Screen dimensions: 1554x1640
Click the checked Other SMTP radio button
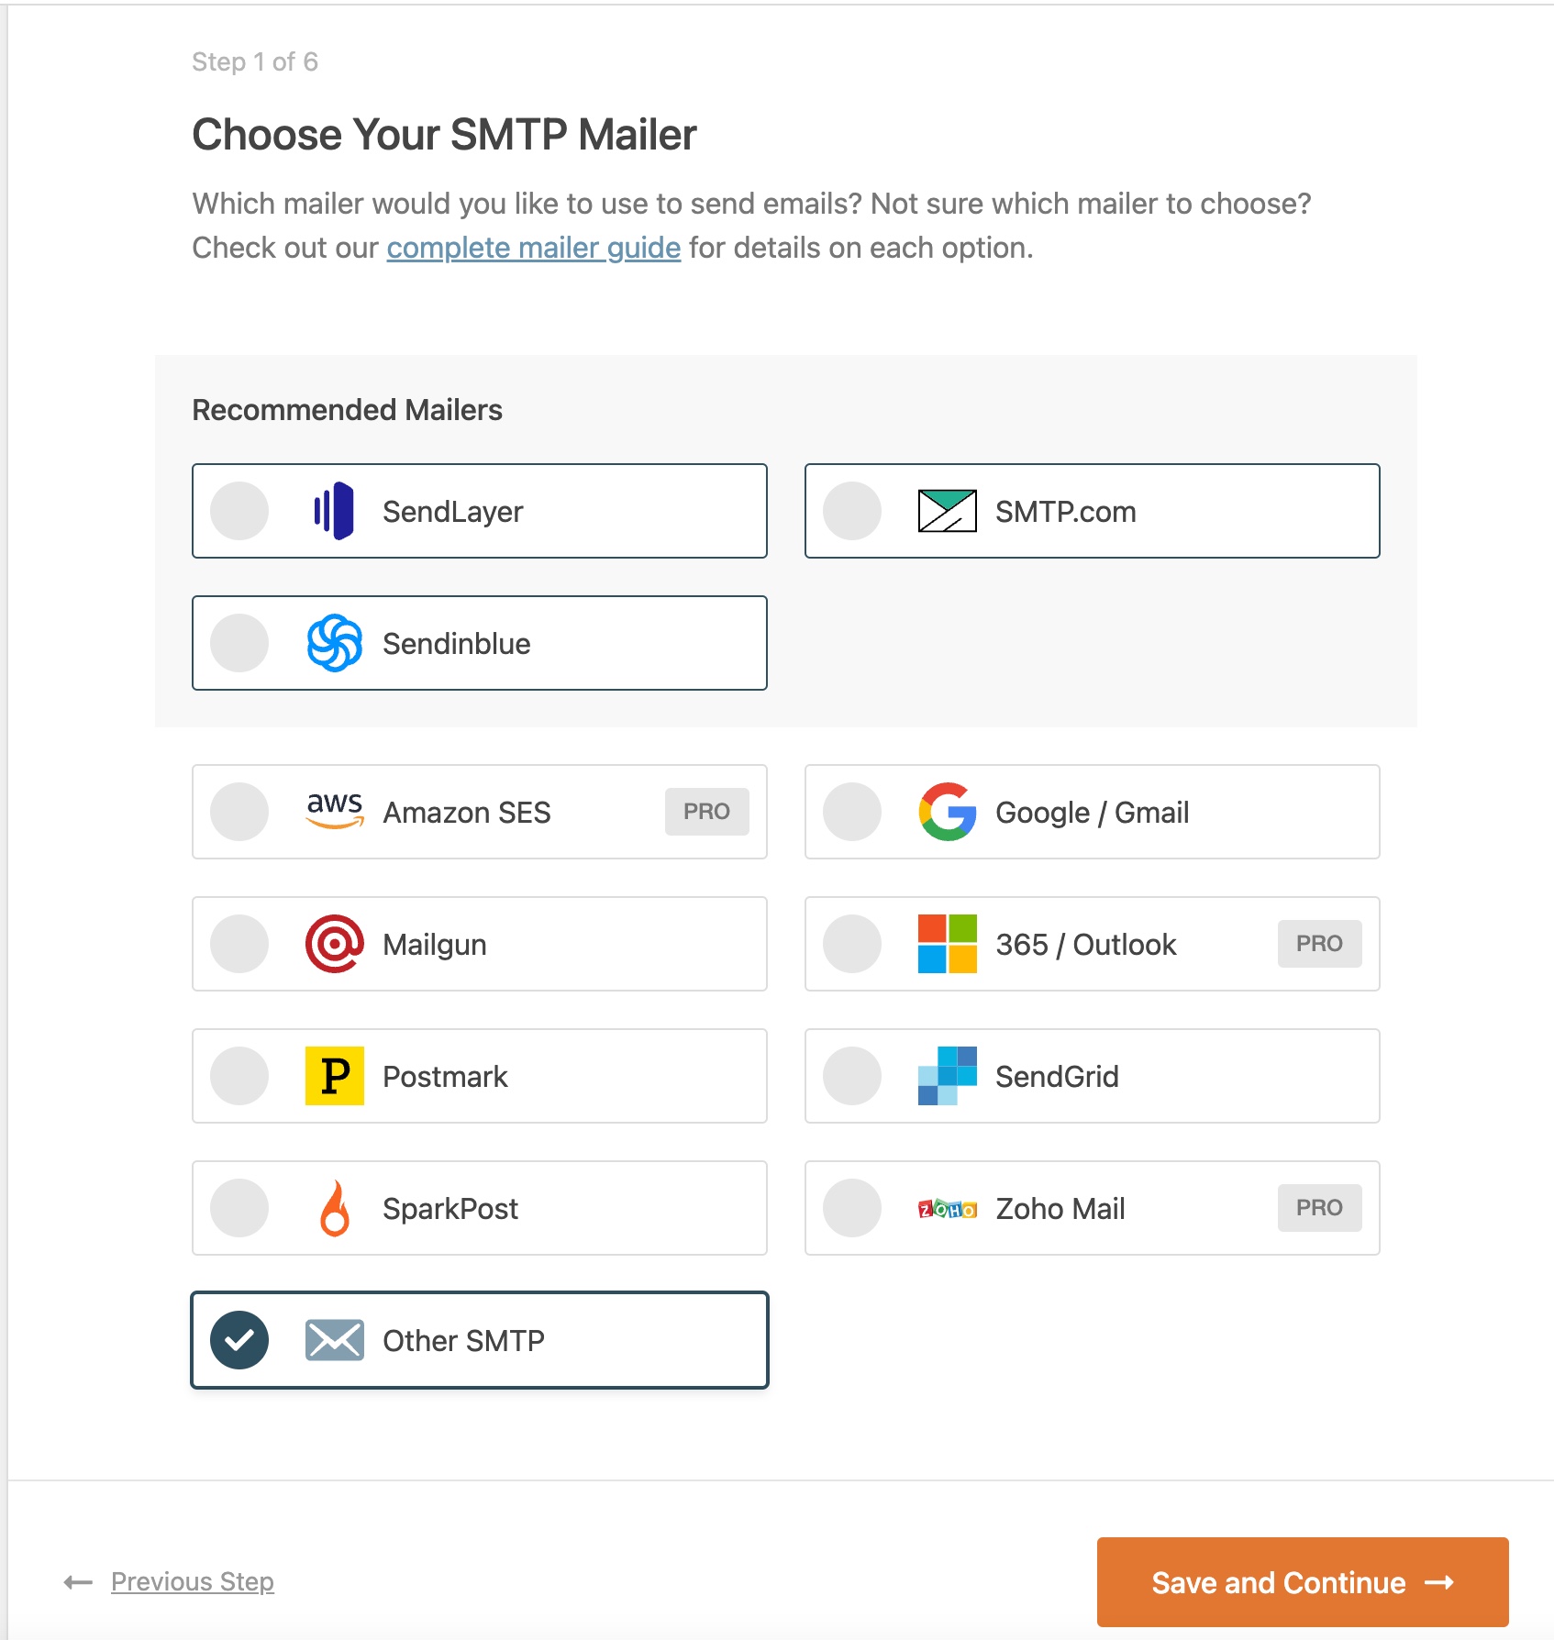tap(239, 1340)
